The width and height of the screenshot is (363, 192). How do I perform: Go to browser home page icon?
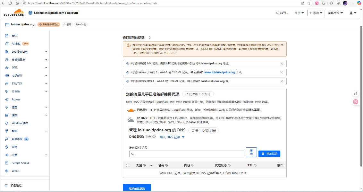click(17, 3)
